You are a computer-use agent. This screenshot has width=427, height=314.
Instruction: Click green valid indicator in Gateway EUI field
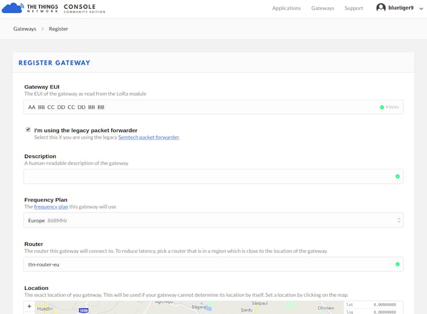pos(382,107)
